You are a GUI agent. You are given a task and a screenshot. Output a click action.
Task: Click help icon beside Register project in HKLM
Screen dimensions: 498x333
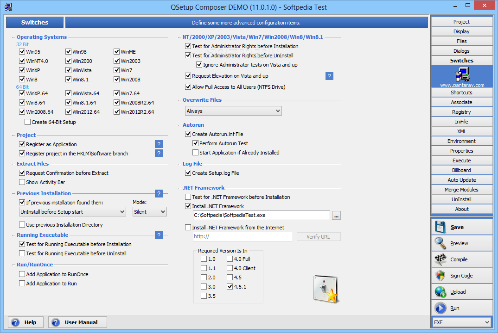coord(159,154)
